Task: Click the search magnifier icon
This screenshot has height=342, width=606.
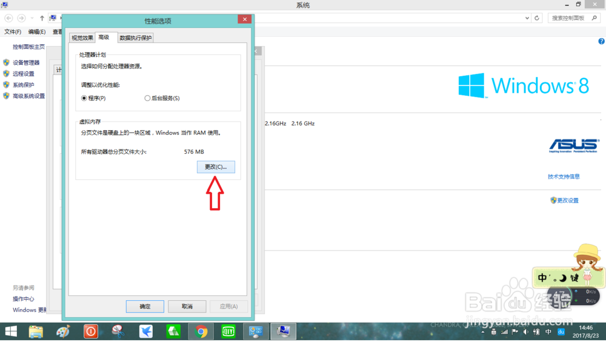Action: coord(594,18)
